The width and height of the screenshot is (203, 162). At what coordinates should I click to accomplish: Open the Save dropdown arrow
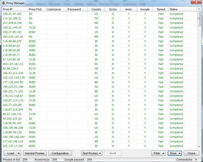coord(180,153)
